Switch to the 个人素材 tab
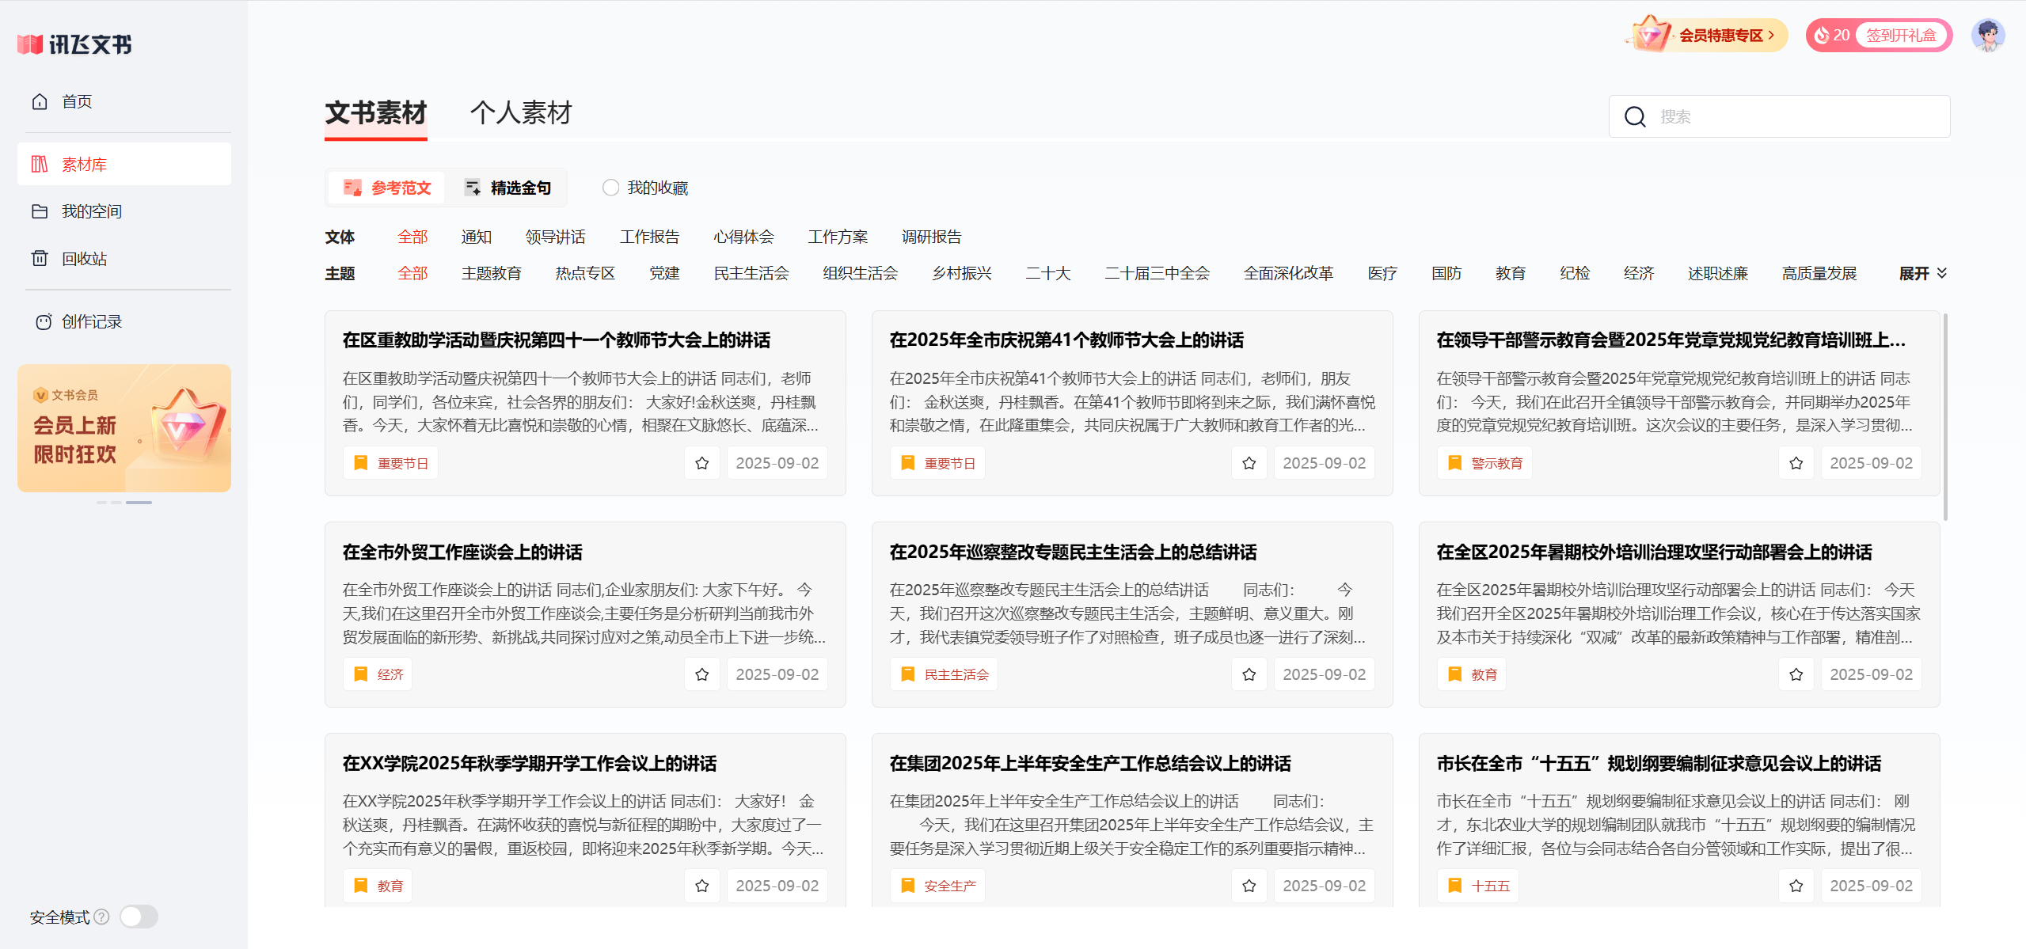 [522, 112]
